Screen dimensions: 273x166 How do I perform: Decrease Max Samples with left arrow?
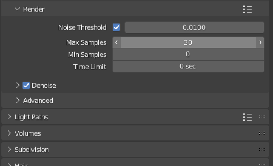point(117,43)
